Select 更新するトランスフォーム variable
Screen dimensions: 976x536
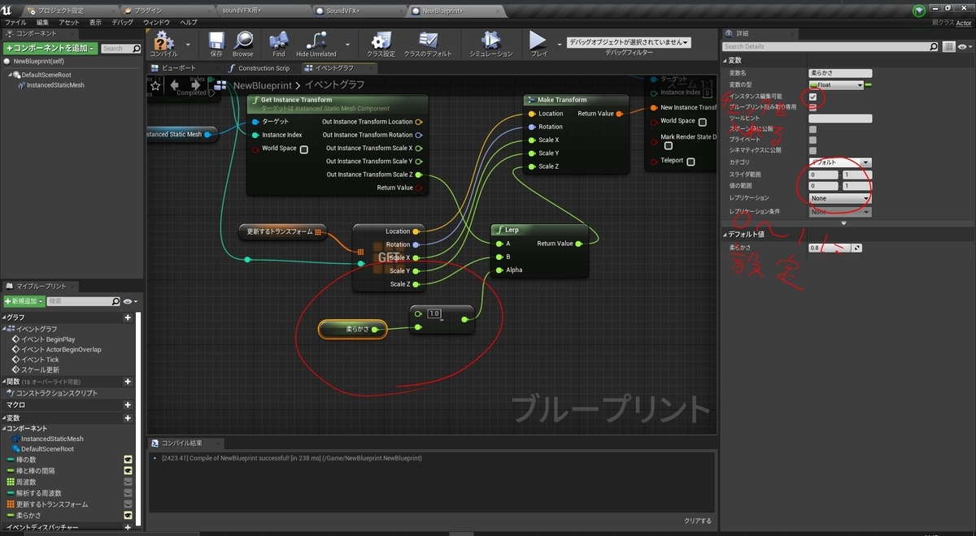pyautogui.click(x=52, y=504)
